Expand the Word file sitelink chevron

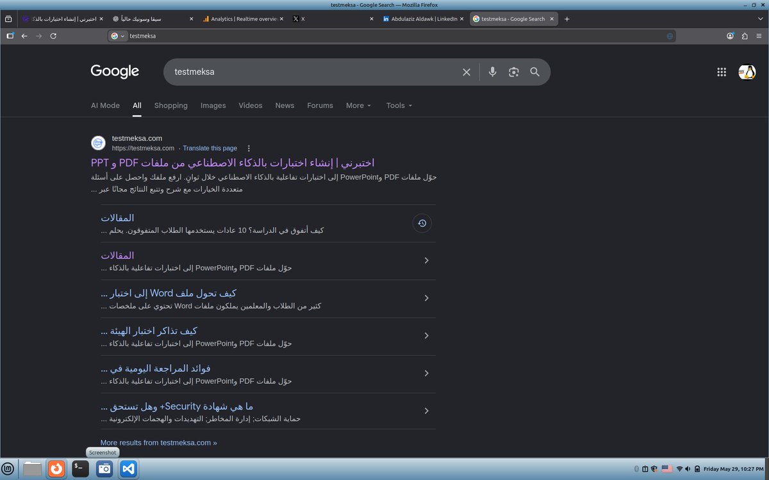pos(426,298)
